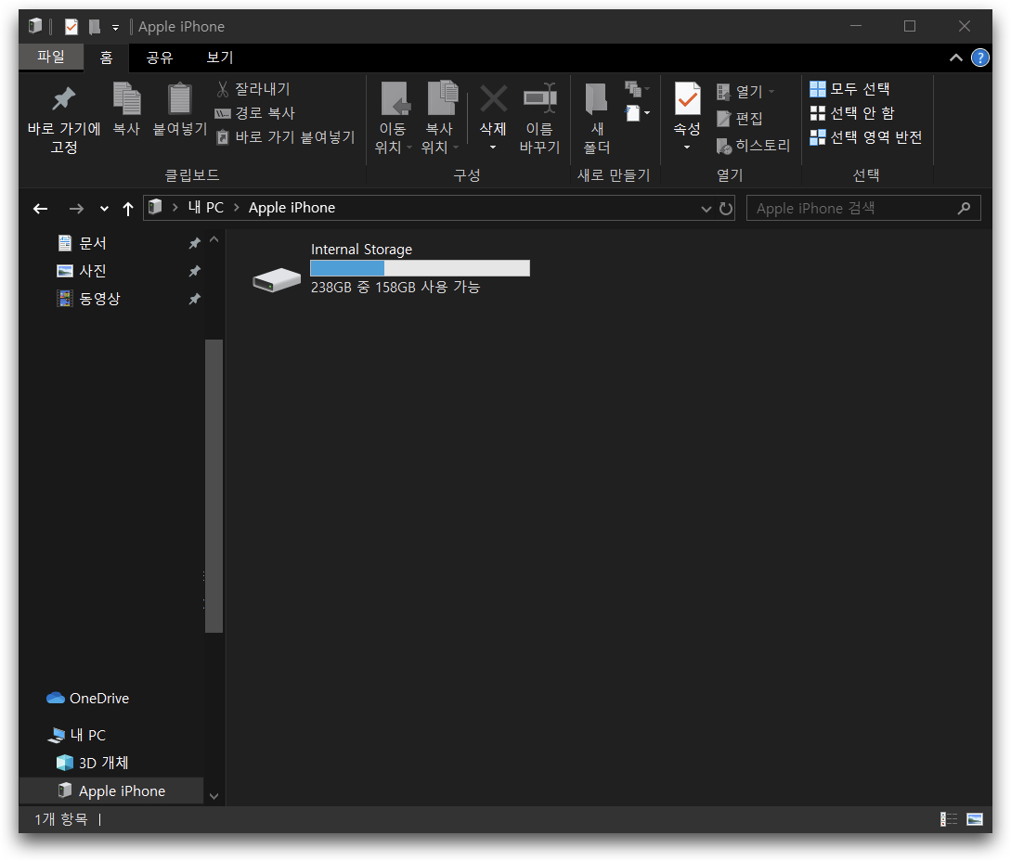Click the 붙여넣기 paste icon
The width and height of the screenshot is (1011, 861).
[x=179, y=98]
